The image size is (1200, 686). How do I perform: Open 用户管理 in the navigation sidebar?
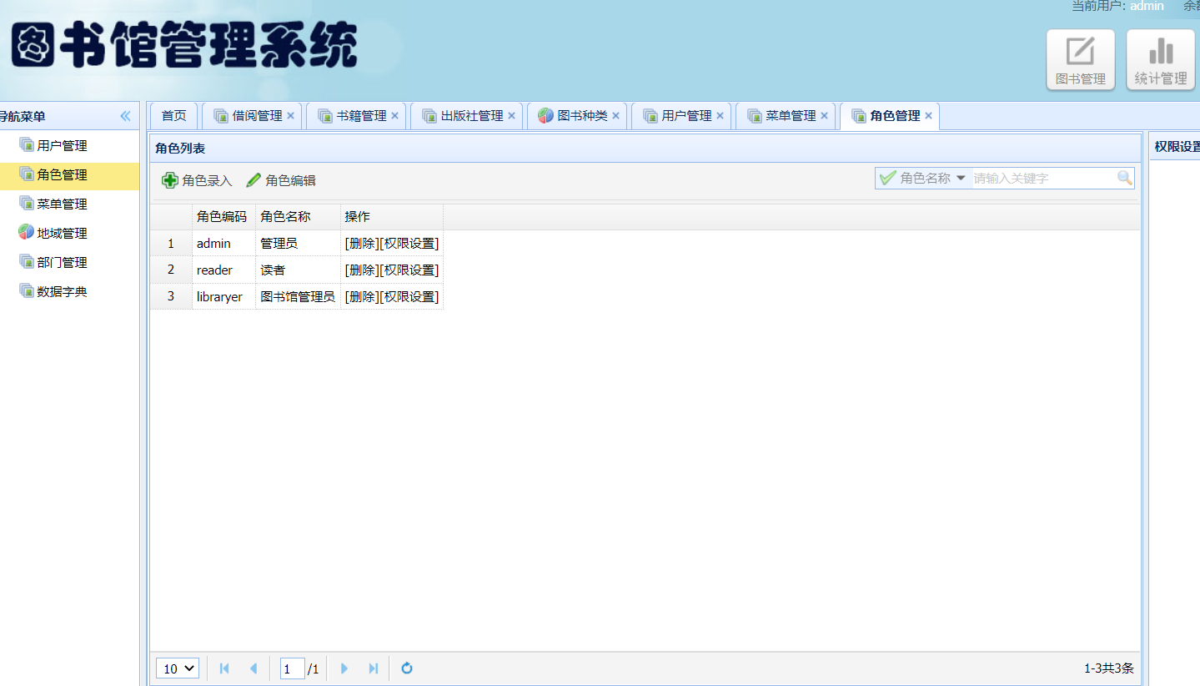coord(62,146)
